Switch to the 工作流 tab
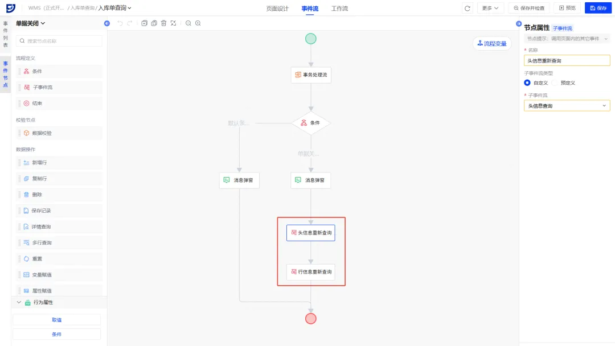Image resolution: width=615 pixels, height=346 pixels. coord(339,9)
